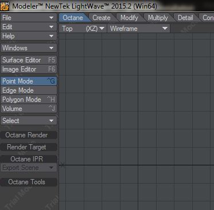The image size is (214, 210).
Task: Enable Edge Mode selection
Action: pyautogui.click(x=29, y=90)
